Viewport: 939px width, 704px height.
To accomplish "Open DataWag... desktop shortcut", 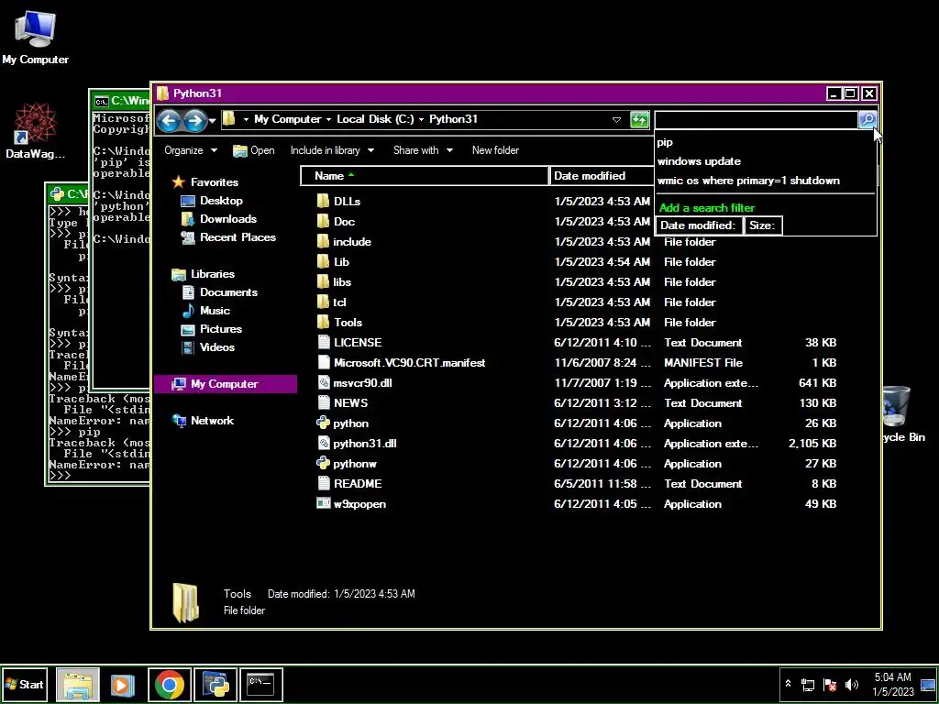I will [35, 130].
